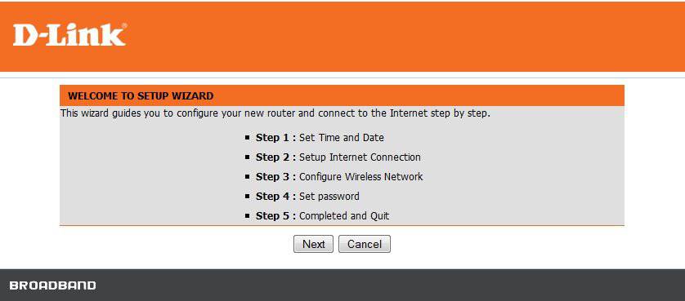The image size is (685, 301).
Task: Click the bullet beside Step 2
Action: 248,157
